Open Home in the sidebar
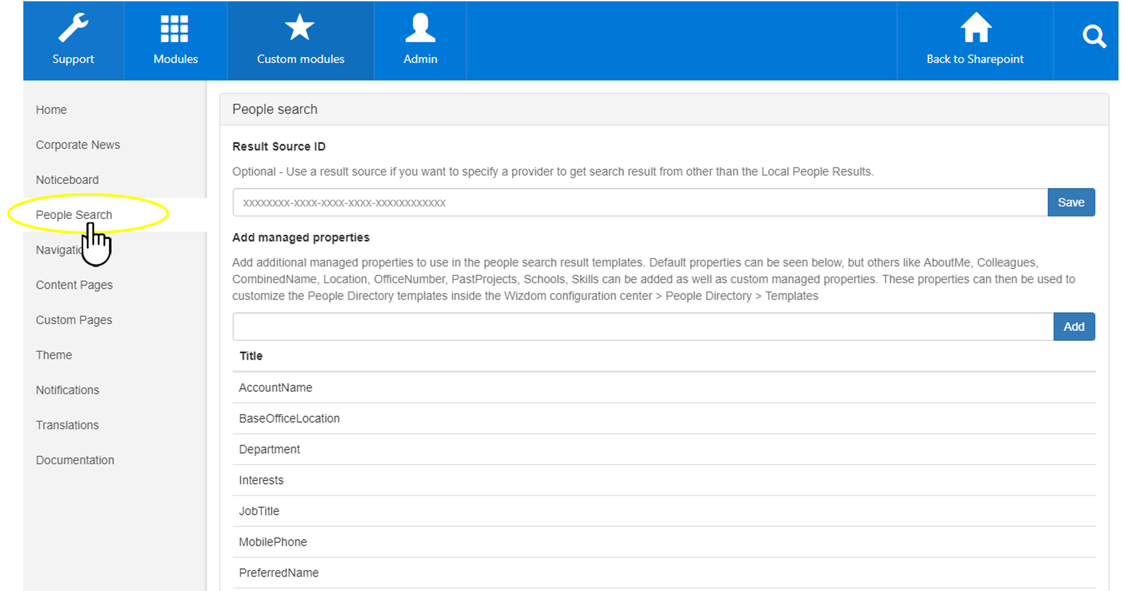 (51, 110)
